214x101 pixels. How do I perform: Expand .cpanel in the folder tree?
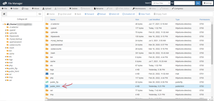(x=6, y=30)
